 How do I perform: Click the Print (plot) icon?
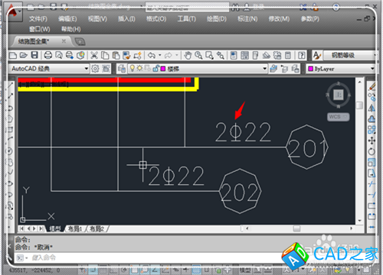point(48,55)
